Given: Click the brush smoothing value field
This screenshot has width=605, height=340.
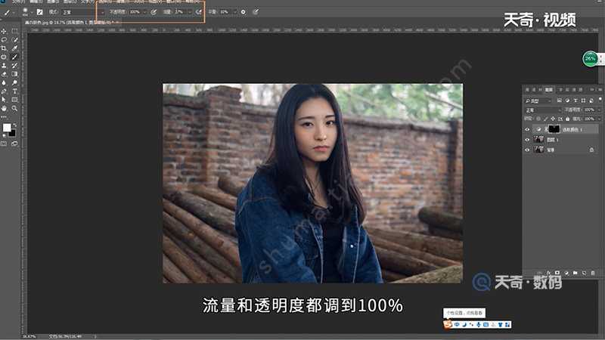Looking at the screenshot, I should 225,12.
